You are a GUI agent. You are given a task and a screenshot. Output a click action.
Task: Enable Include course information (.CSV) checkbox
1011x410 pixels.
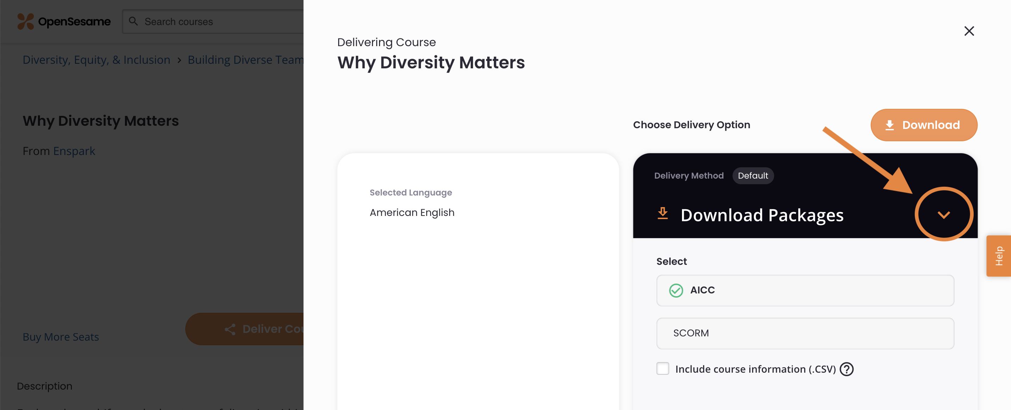coord(663,369)
